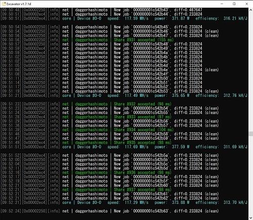Click job ID '000000001c542b63' on last line

tap(151, 211)
